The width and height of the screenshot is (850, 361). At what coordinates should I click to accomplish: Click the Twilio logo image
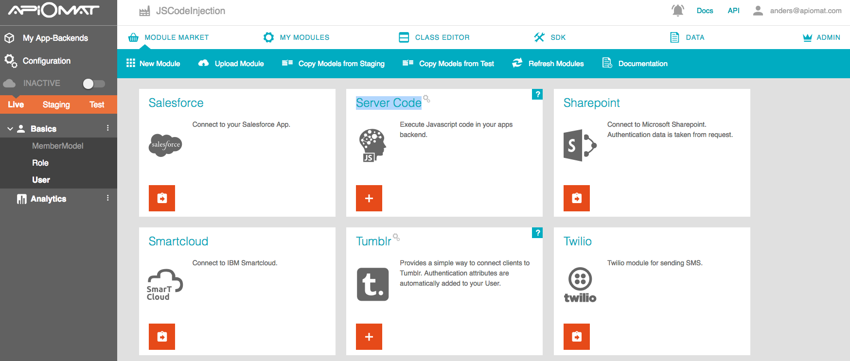580,285
